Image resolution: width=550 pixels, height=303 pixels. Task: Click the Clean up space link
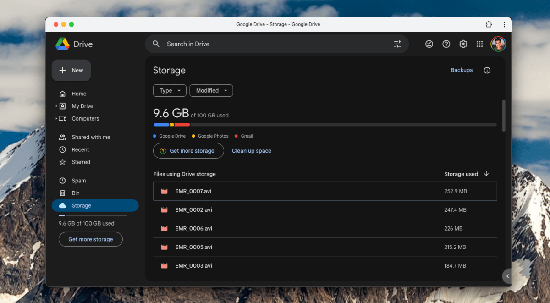[x=251, y=150]
